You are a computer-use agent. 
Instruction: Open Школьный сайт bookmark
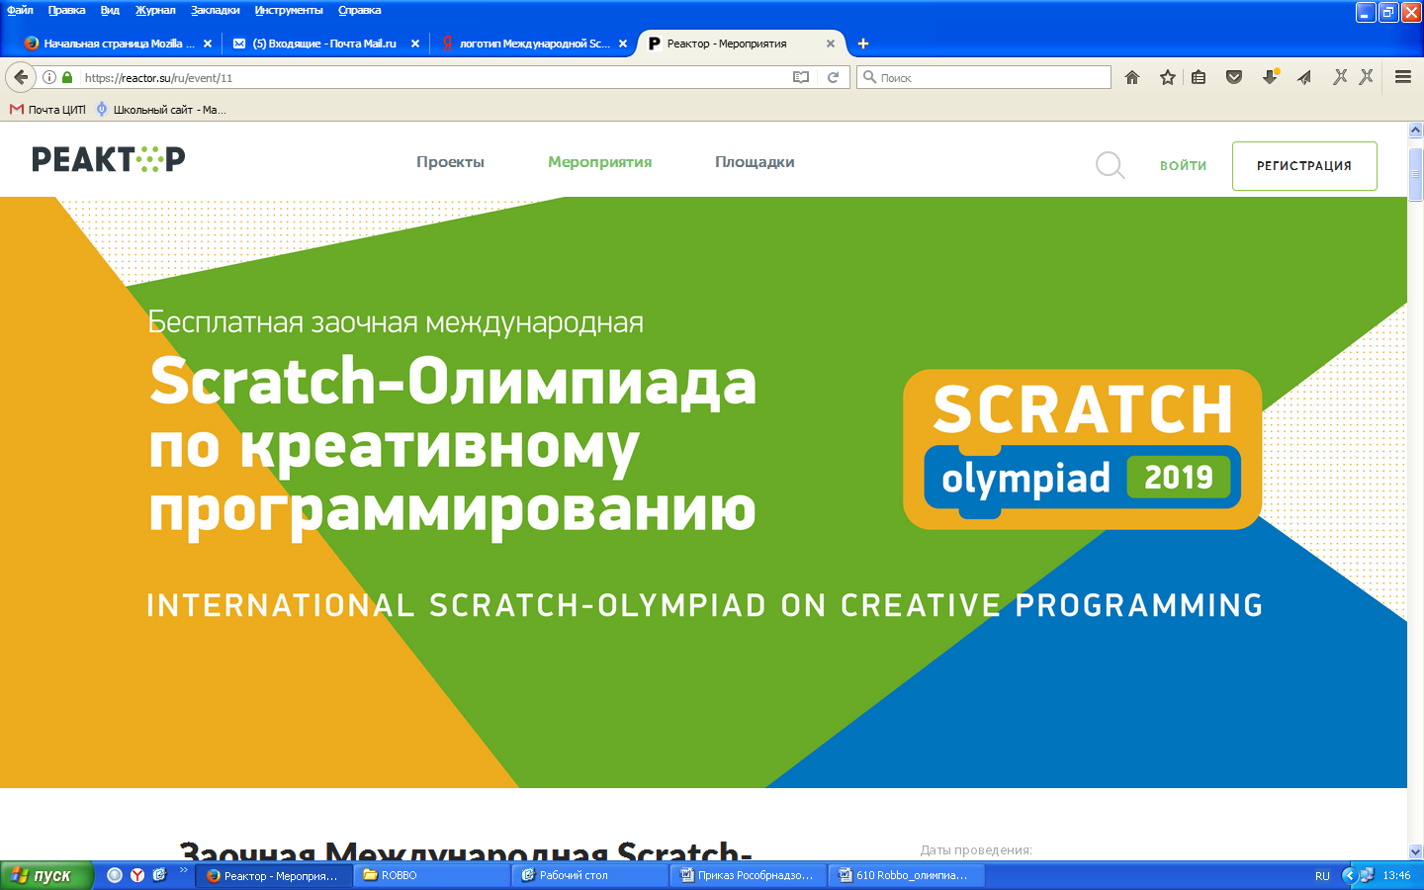[x=161, y=110]
